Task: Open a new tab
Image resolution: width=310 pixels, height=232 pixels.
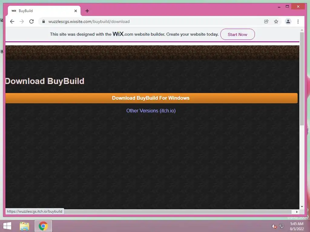Action: [87, 11]
